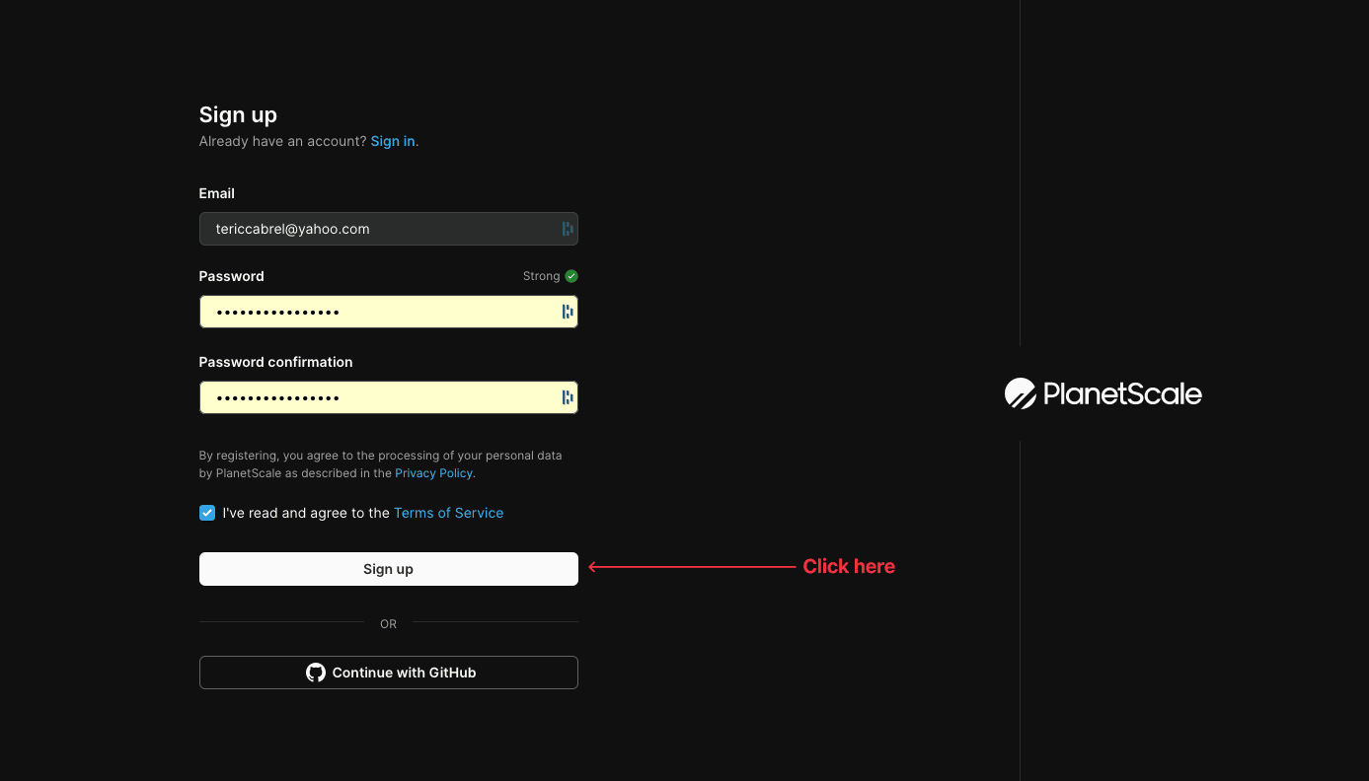This screenshot has width=1369, height=781.
Task: Click the password manager icon in the Email field
Action: (567, 228)
